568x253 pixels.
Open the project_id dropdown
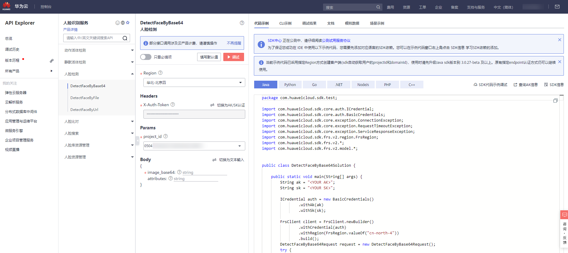(194, 146)
